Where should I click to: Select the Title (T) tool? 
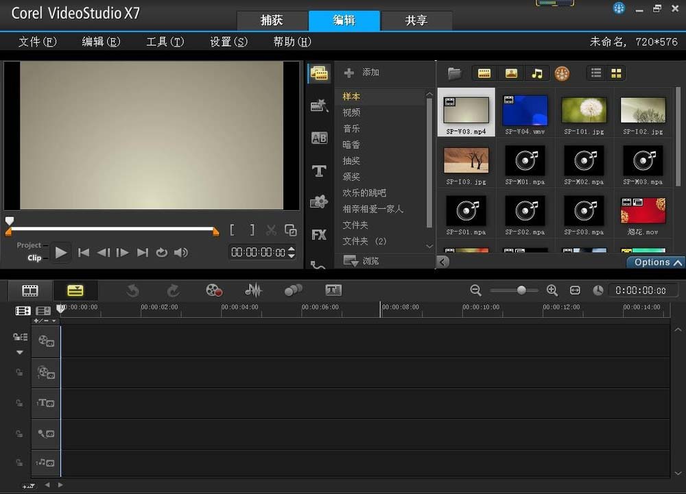coord(318,171)
